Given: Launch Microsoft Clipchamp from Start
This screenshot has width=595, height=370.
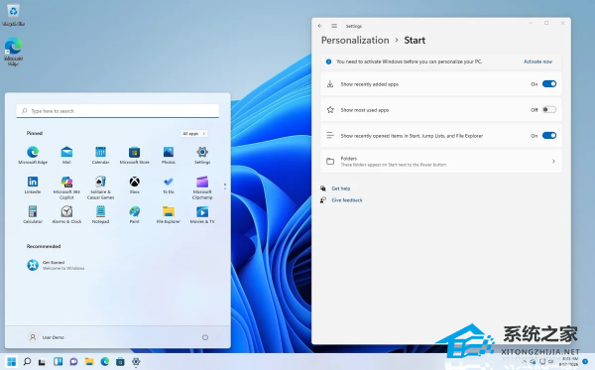Looking at the screenshot, I should click(202, 187).
